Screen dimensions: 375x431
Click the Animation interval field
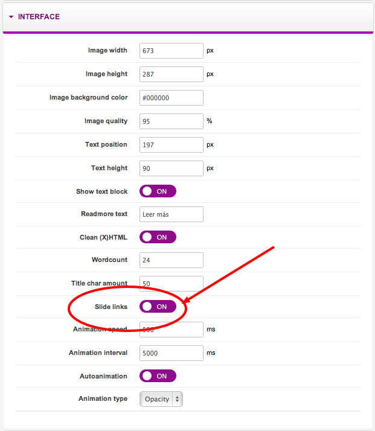[171, 353]
